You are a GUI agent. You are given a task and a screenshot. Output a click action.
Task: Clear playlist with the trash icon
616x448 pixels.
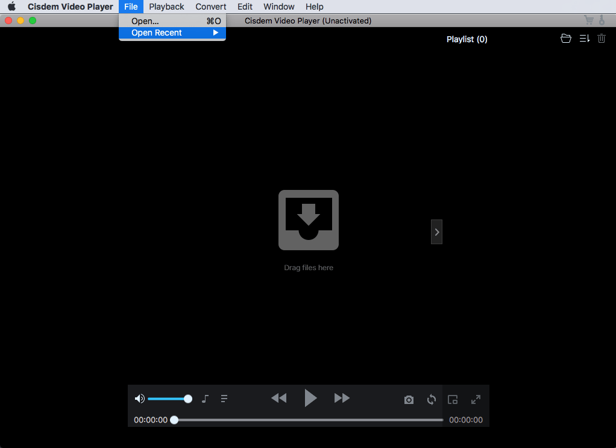click(602, 39)
